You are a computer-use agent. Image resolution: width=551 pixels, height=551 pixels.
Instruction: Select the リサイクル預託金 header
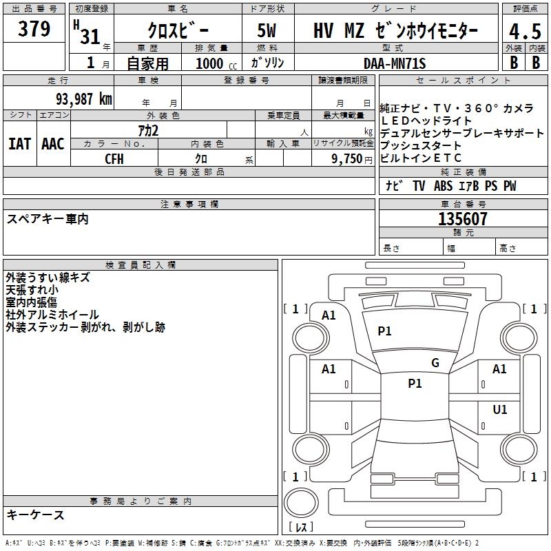(x=342, y=143)
